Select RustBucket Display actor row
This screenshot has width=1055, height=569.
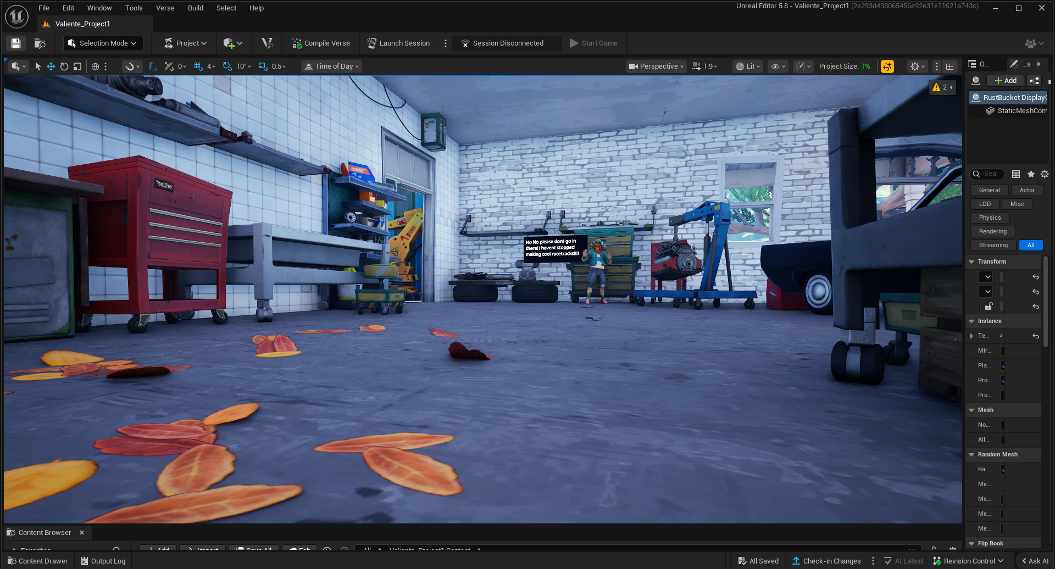click(x=1009, y=98)
